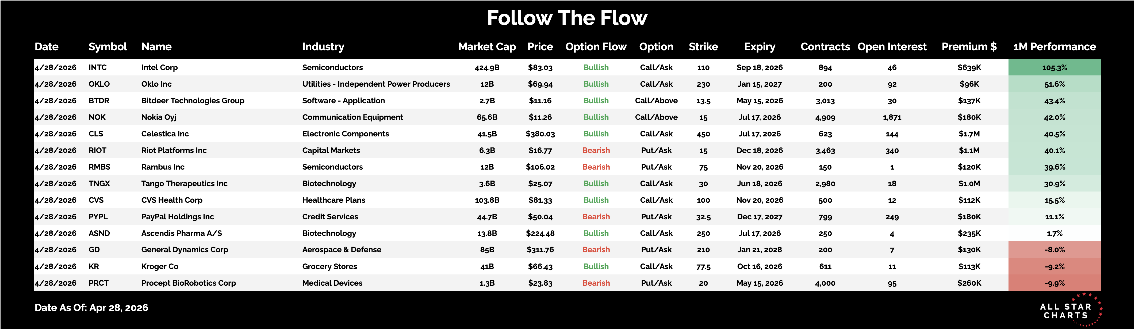Image resolution: width=1135 pixels, height=329 pixels.
Task: Click the $1.7M premium value
Action: tap(969, 134)
